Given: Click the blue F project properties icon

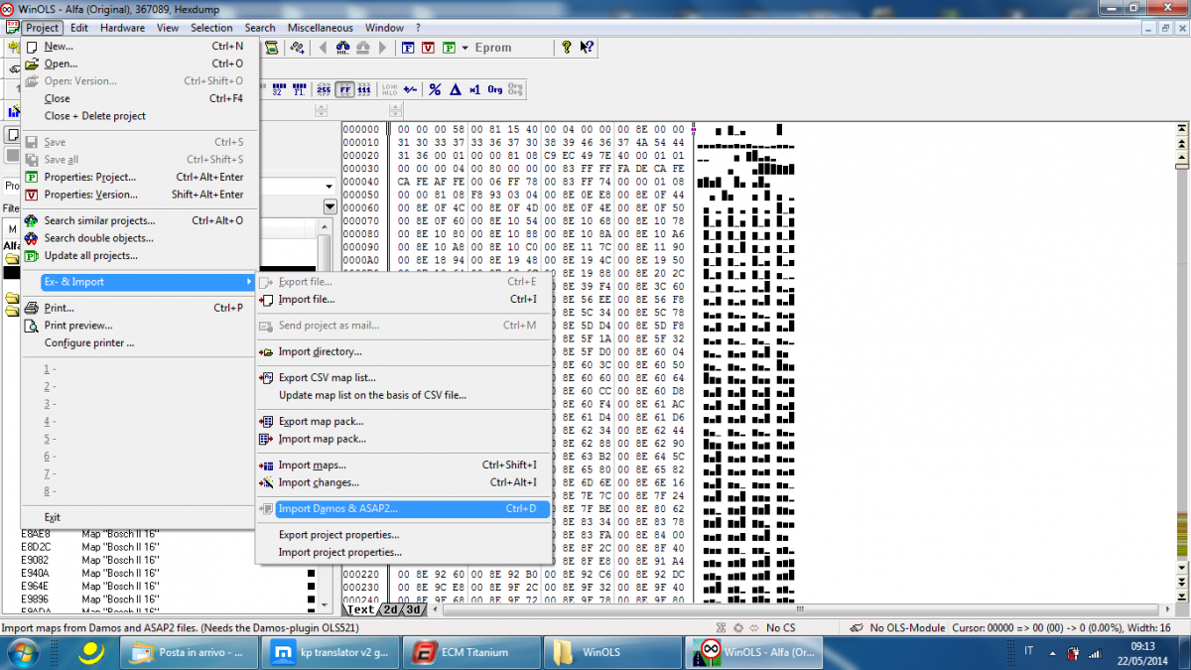Looking at the screenshot, I should click(x=408, y=47).
